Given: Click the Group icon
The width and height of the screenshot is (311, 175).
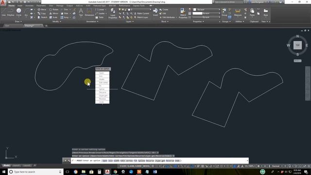Looking at the screenshot, I should click(x=224, y=12).
